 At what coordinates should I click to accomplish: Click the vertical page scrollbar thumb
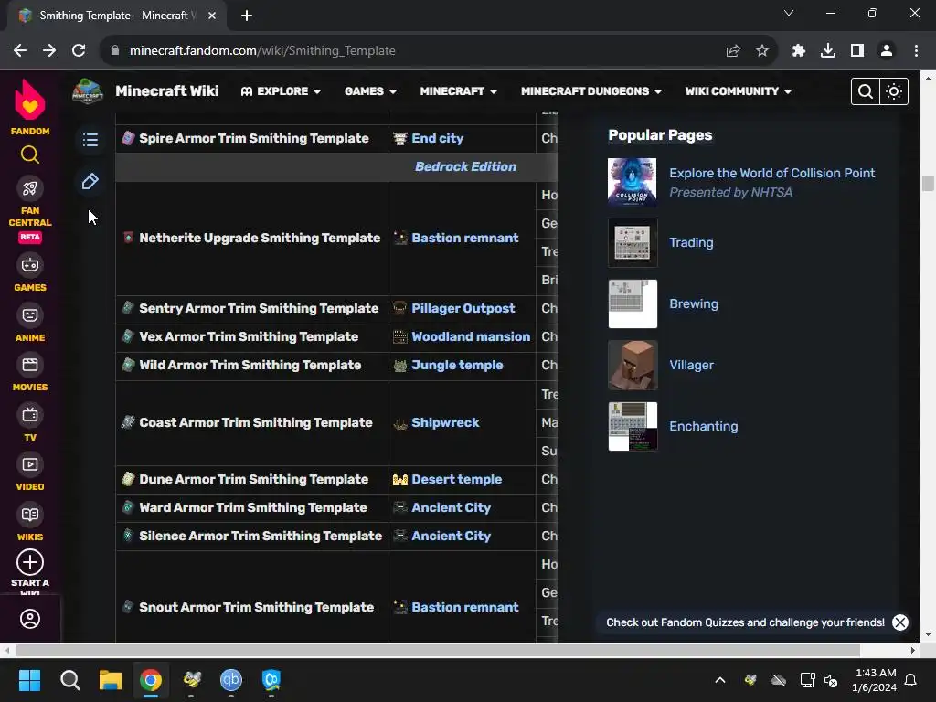point(928,183)
